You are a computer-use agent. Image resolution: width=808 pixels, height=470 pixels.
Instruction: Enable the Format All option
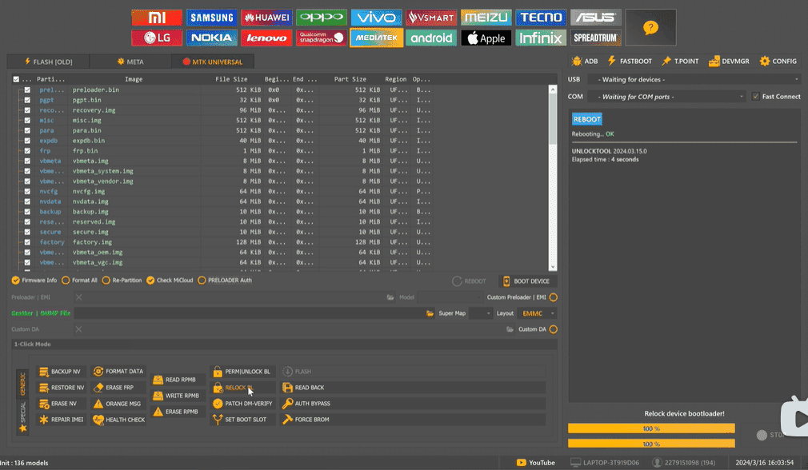79,280
